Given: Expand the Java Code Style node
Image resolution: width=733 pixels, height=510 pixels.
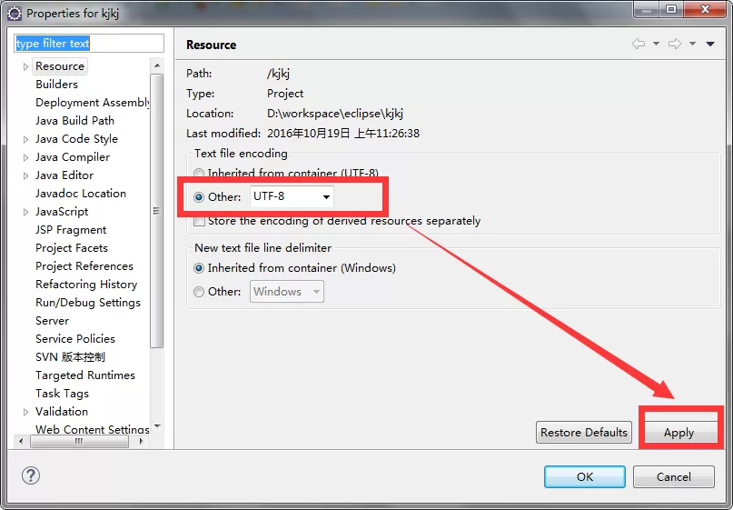Looking at the screenshot, I should point(25,139).
